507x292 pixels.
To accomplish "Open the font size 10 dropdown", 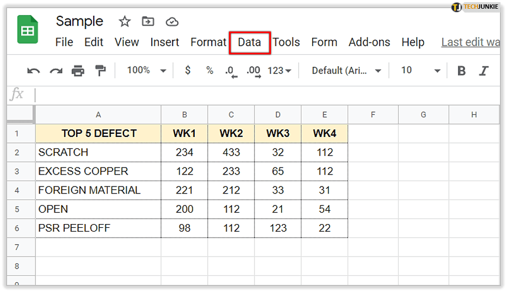I will 421,70.
